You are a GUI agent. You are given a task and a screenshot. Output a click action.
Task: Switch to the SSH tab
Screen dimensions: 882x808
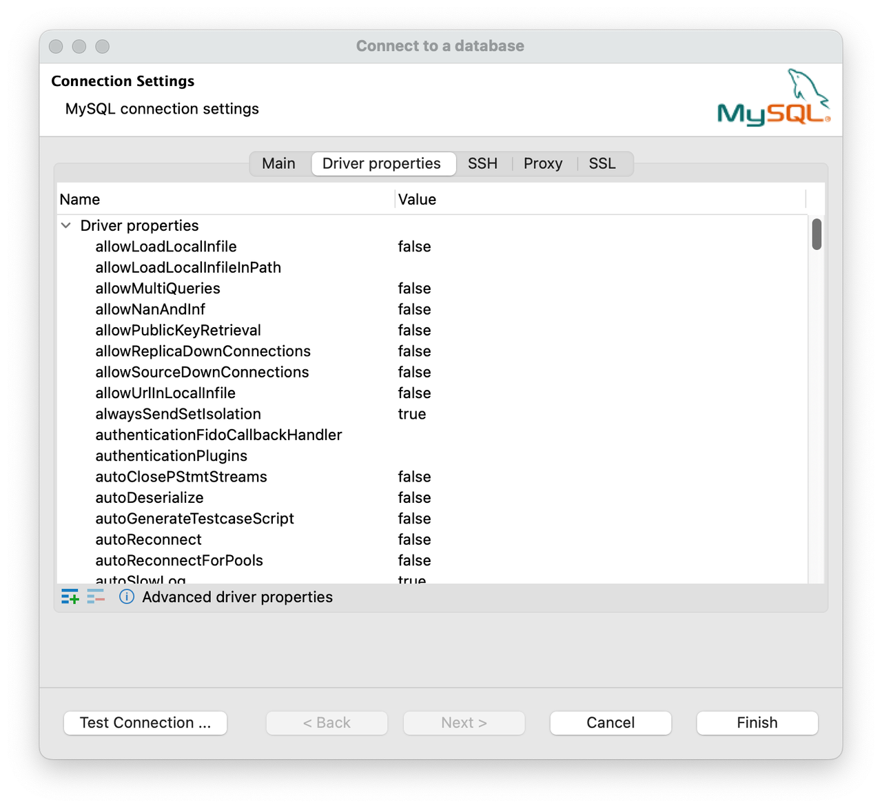point(482,163)
